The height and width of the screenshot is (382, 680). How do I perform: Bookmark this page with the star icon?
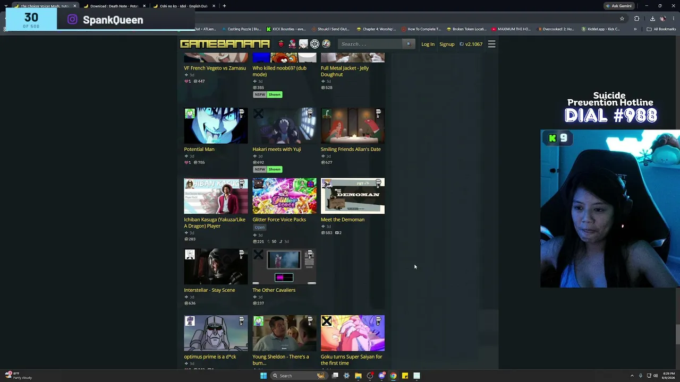(622, 19)
